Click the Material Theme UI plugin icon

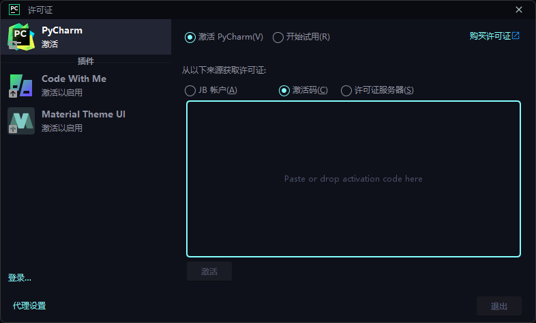[21, 121]
